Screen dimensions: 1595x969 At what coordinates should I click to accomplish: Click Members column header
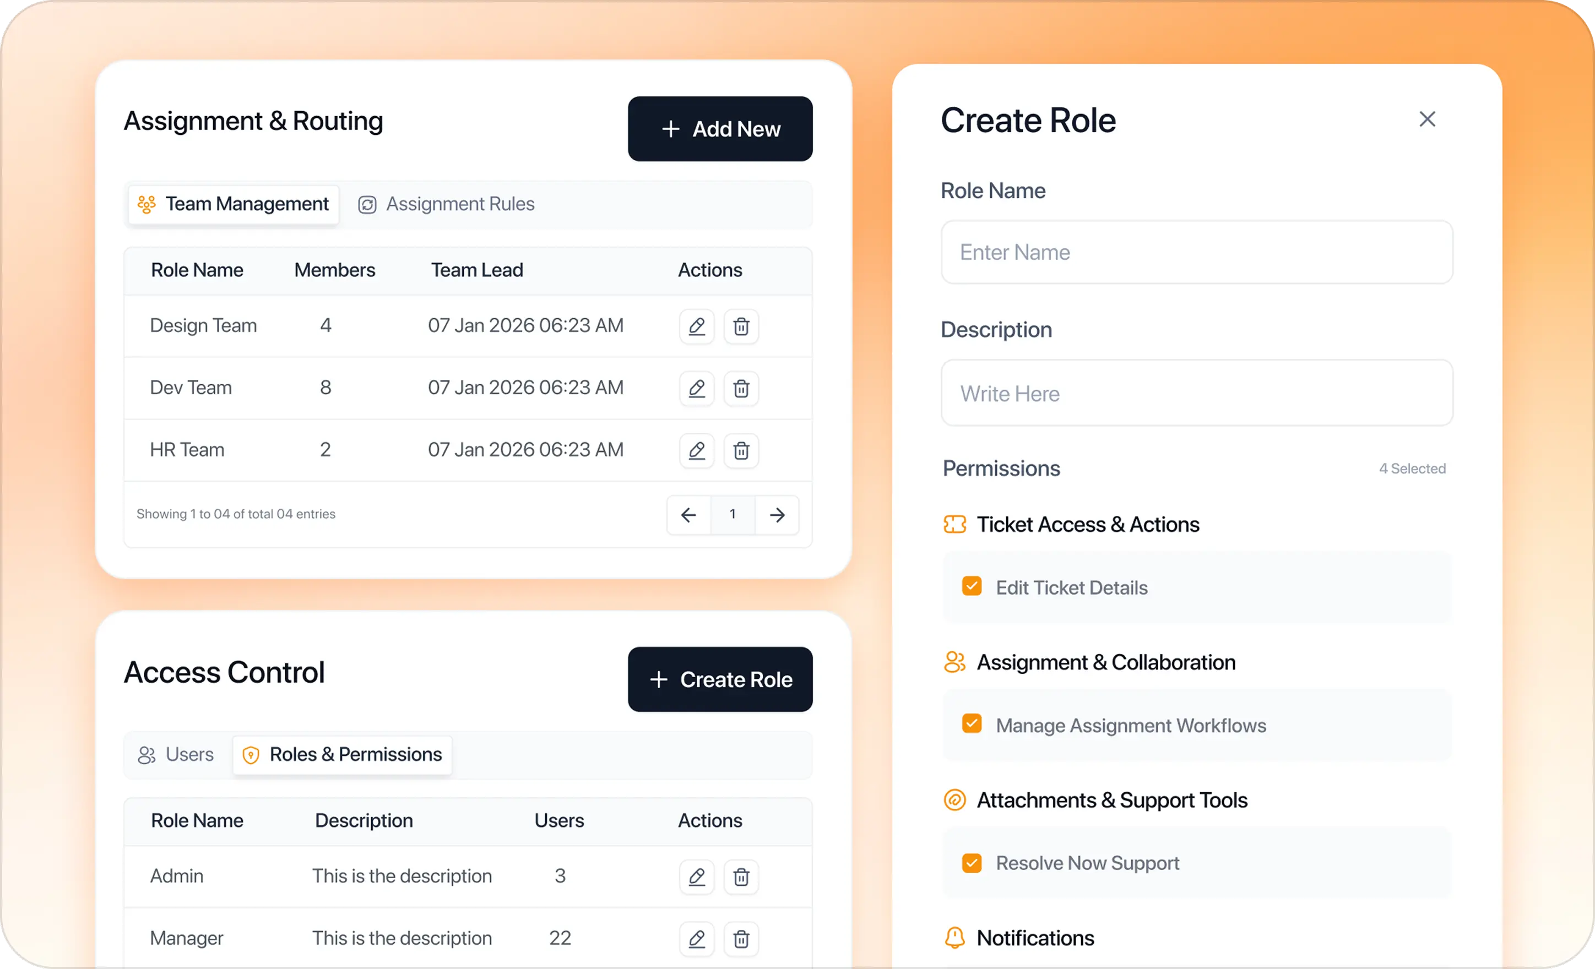point(335,270)
